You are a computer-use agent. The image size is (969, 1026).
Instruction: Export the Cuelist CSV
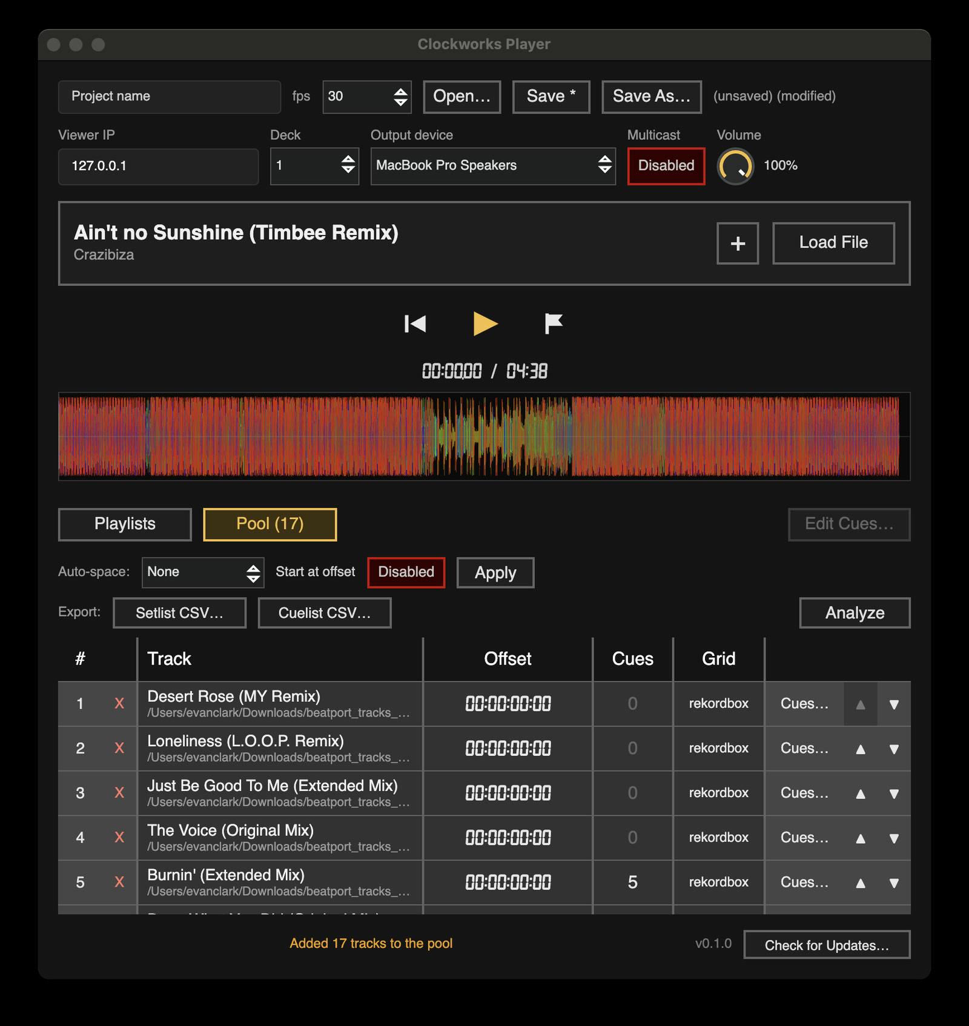325,613
